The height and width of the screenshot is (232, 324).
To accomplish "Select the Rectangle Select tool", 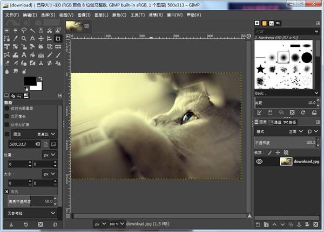I will [7, 31].
